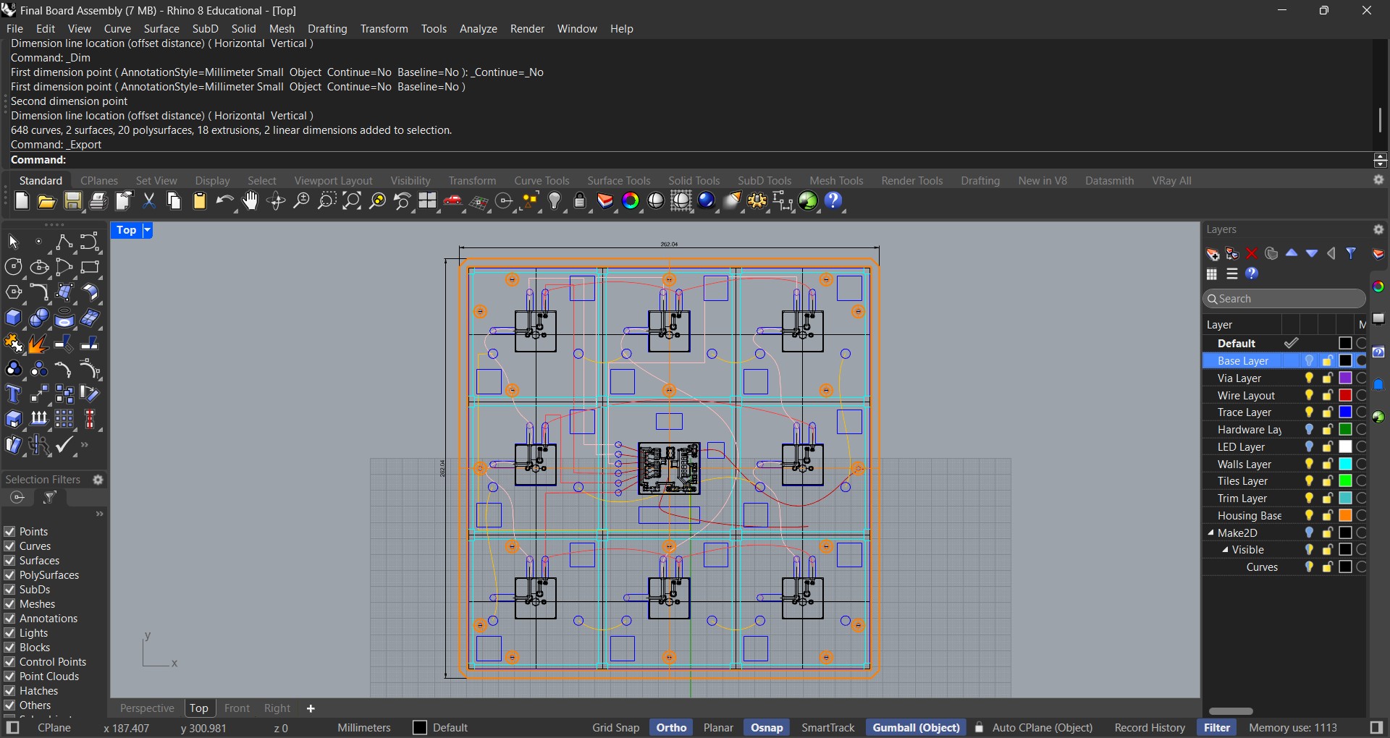This screenshot has height=738, width=1390.
Task: Move layer up with blue up arrow
Action: point(1292,253)
